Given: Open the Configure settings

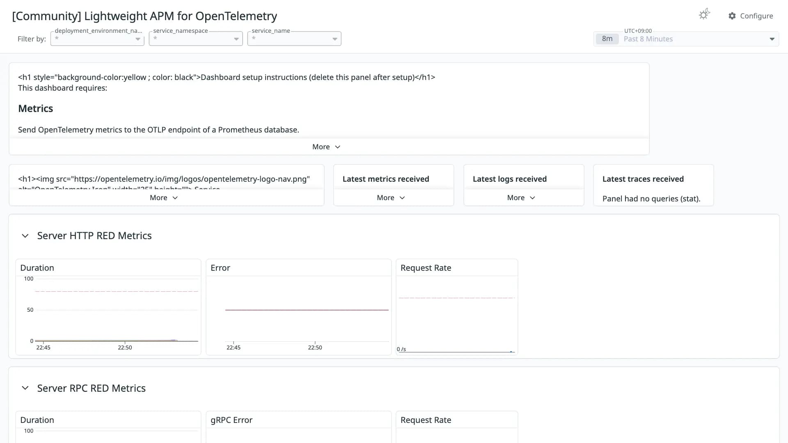Looking at the screenshot, I should tap(751, 16).
